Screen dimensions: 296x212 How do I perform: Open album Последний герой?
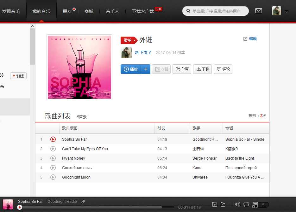241,168
